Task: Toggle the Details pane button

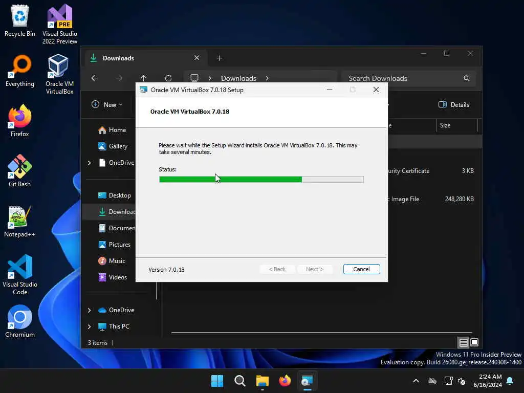Action: pyautogui.click(x=453, y=104)
